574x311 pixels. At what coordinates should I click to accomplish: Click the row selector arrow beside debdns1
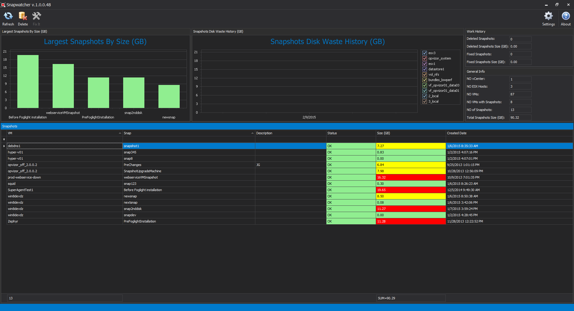coord(4,146)
